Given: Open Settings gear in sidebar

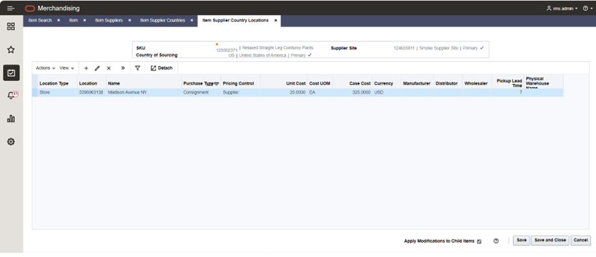Looking at the screenshot, I should (11, 142).
